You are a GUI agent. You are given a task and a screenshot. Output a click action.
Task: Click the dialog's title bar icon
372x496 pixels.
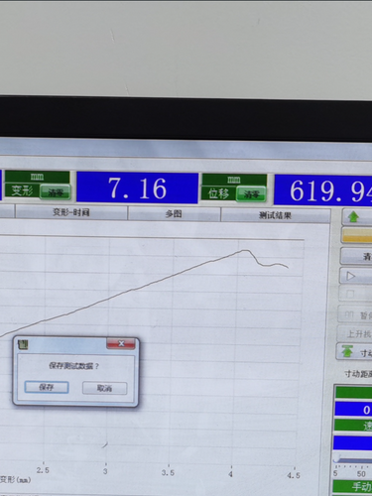(x=23, y=344)
